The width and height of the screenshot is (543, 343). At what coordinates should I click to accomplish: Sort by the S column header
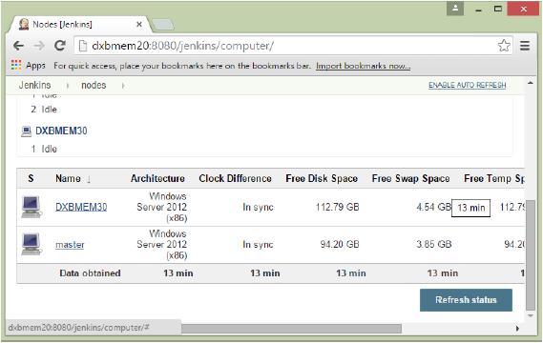point(31,178)
